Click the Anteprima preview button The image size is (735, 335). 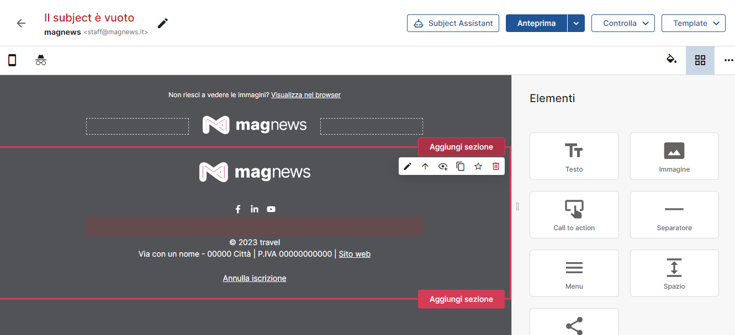[536, 23]
